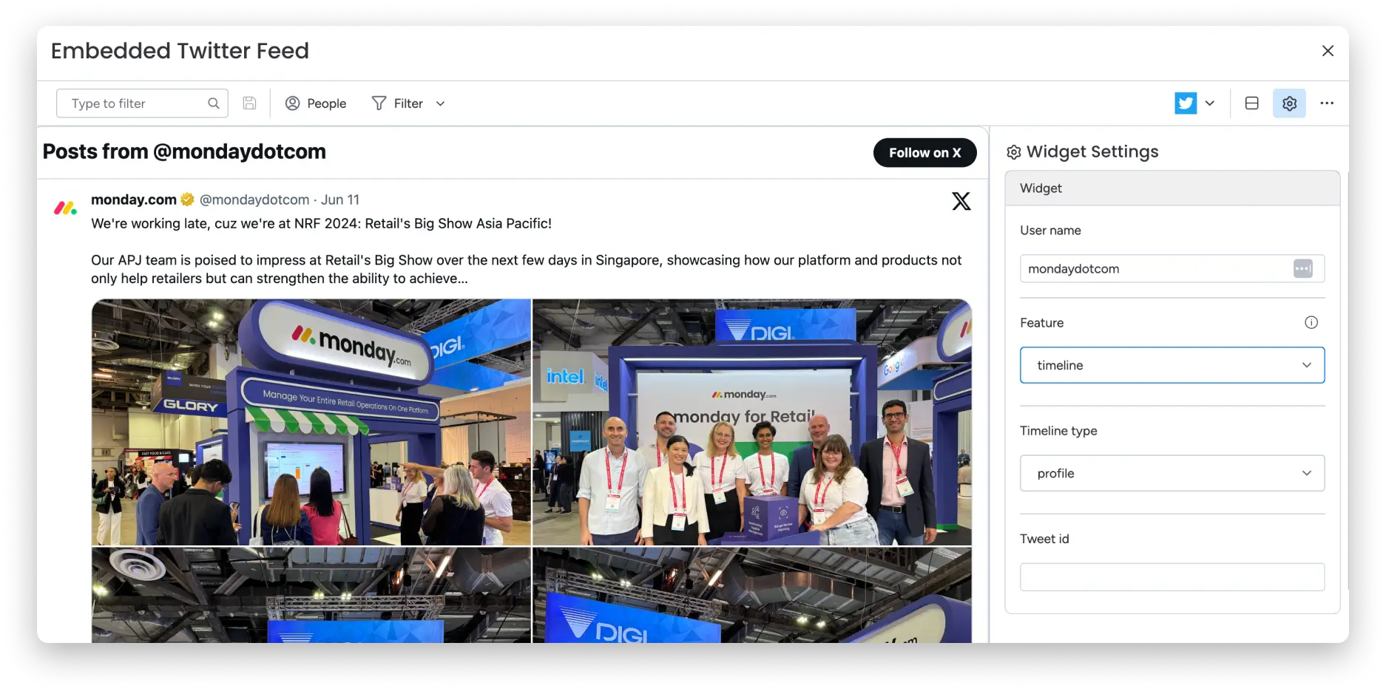The height and width of the screenshot is (691, 1386).
Task: Click the User name input field
Action: click(x=1172, y=269)
